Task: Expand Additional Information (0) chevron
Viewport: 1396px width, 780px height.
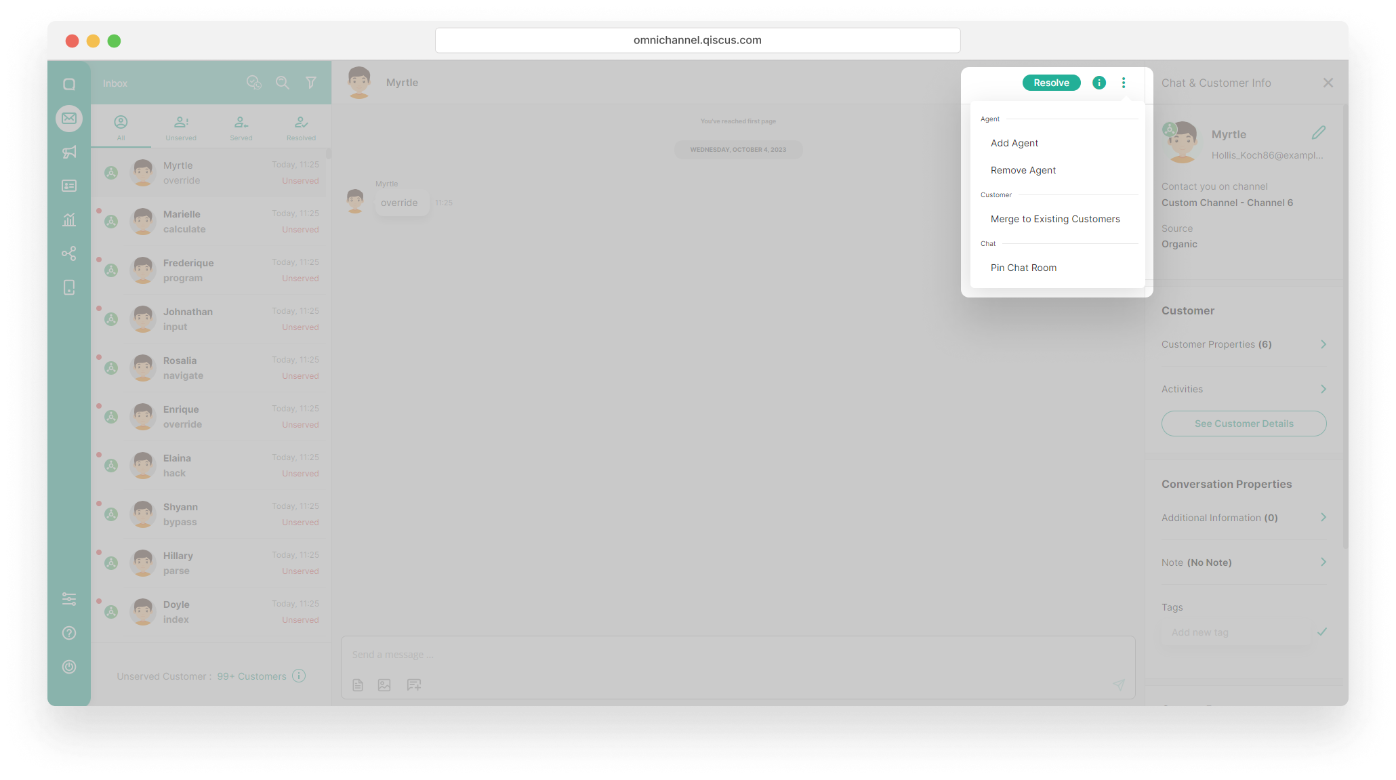Action: pos(1323,518)
